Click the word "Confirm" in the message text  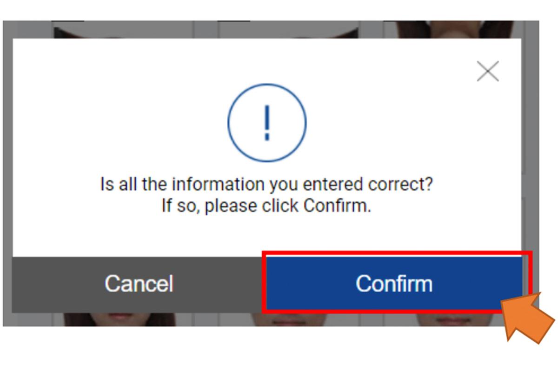(x=334, y=205)
